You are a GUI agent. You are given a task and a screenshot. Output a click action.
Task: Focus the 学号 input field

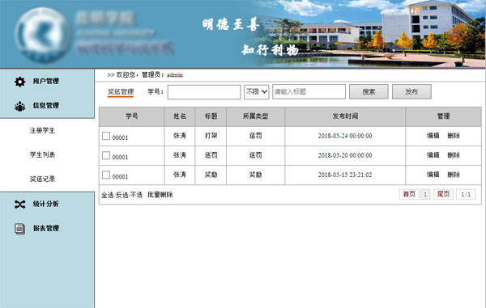click(204, 92)
